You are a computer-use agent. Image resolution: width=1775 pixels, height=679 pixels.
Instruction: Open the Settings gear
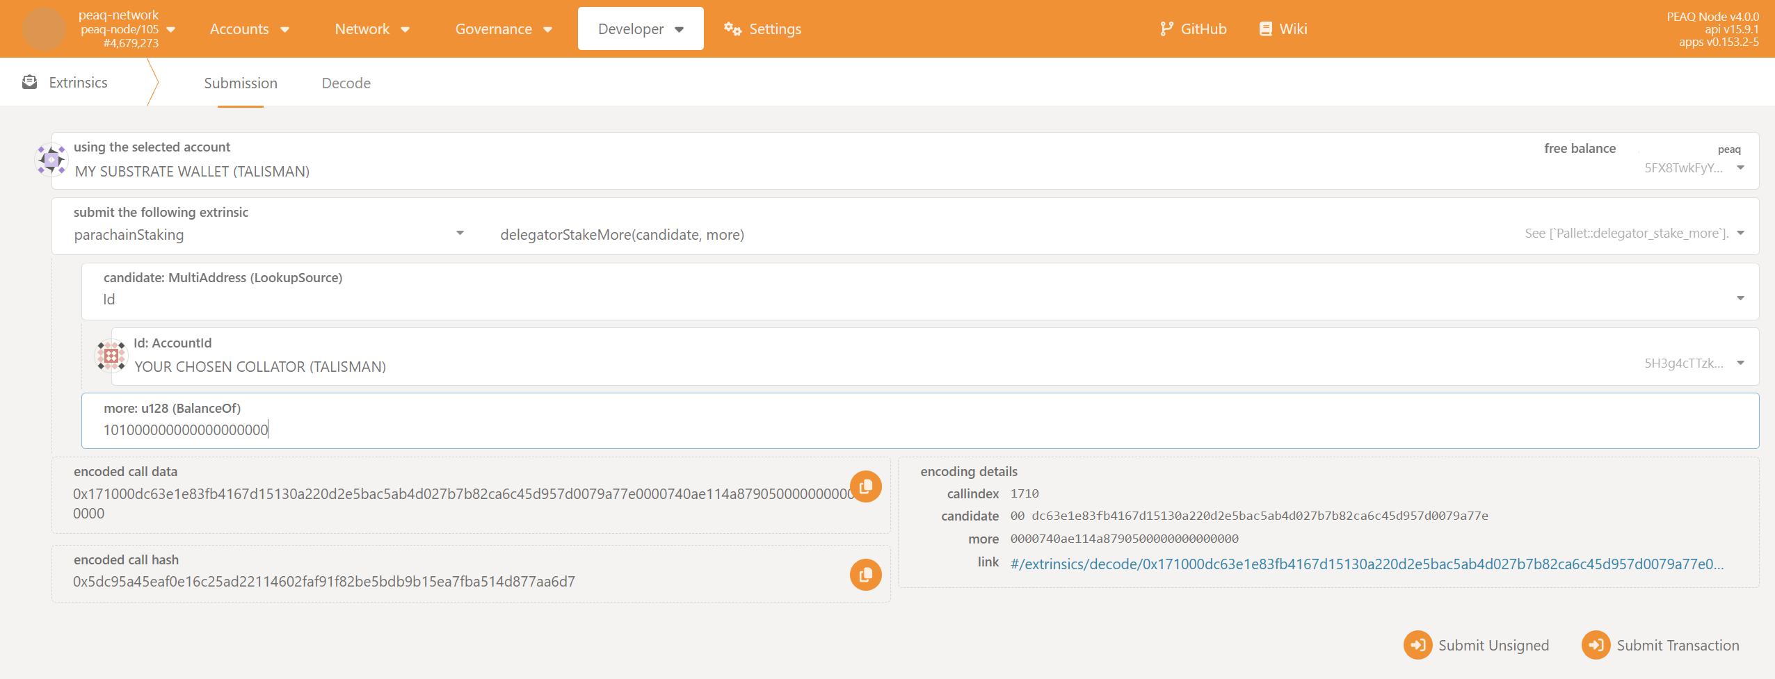pyautogui.click(x=730, y=29)
